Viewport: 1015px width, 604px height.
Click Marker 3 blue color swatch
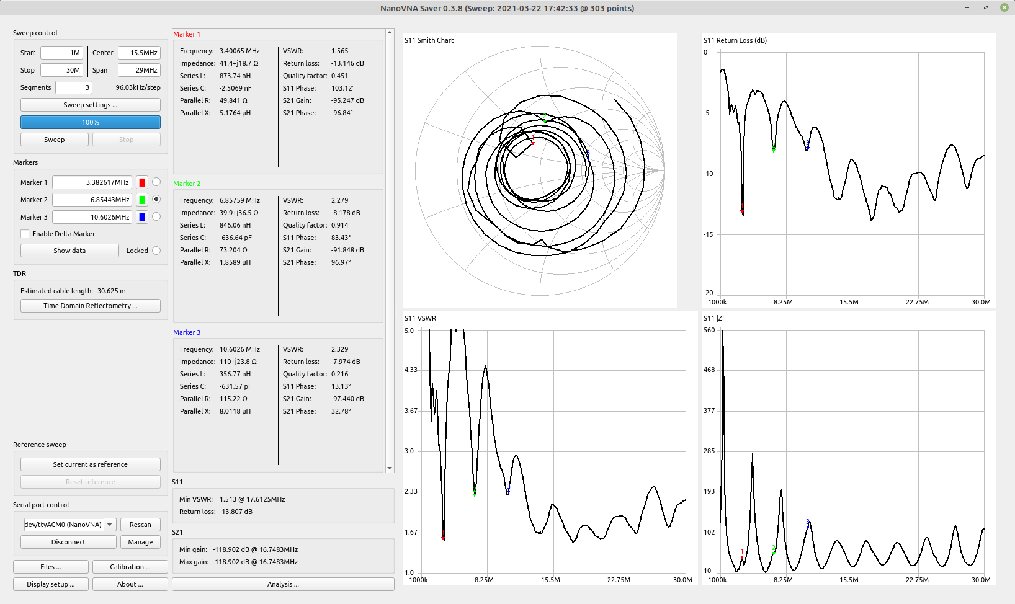[x=142, y=217]
